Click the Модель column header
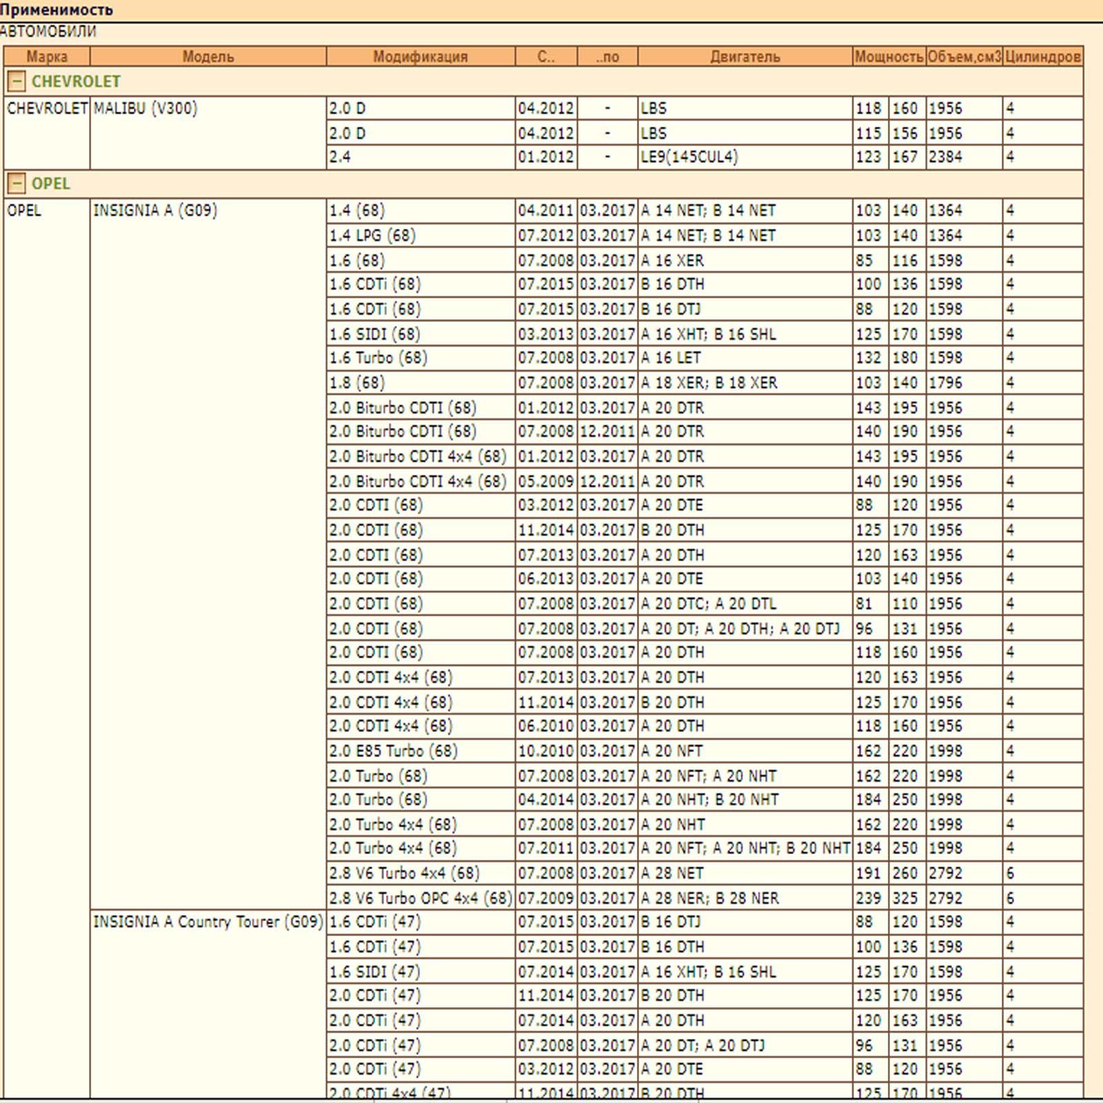1103x1103 pixels. (x=208, y=57)
